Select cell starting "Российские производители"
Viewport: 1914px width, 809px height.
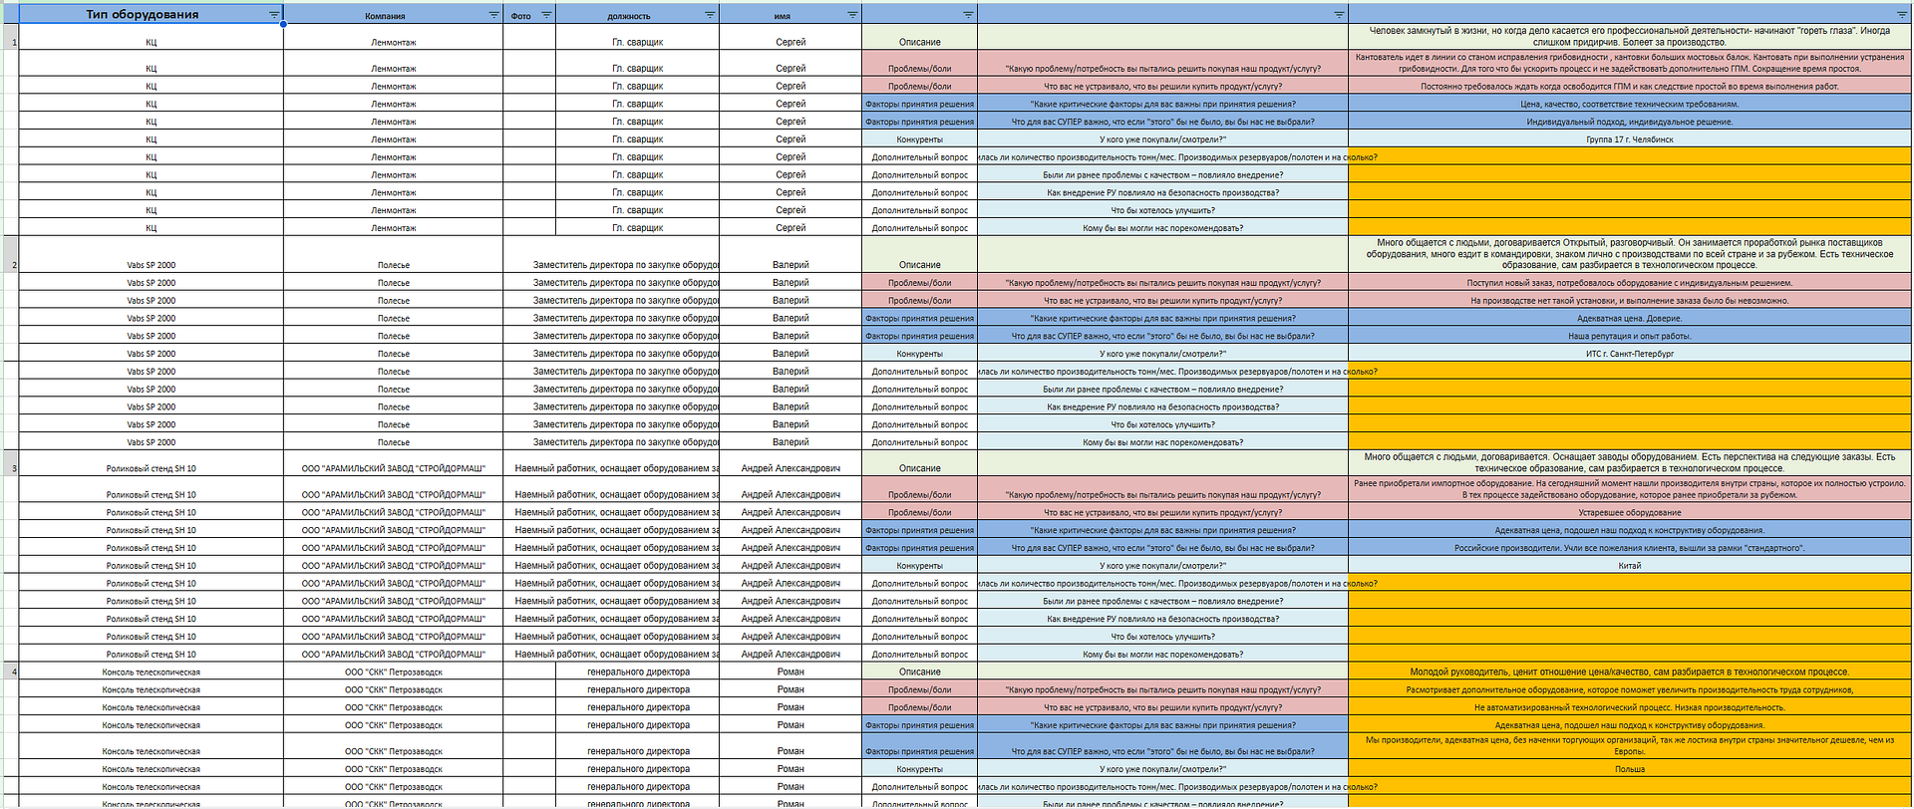coord(1630,548)
